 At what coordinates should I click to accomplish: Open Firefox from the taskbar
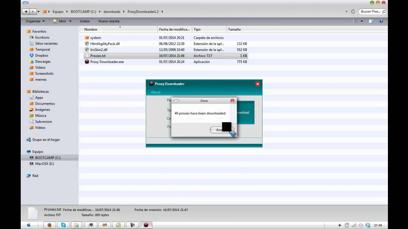[x=49, y=225]
